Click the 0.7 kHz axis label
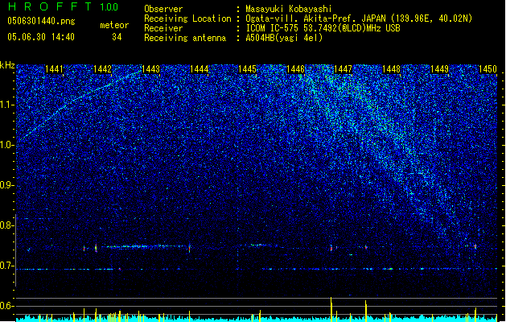506x322 pixels. point(6,266)
